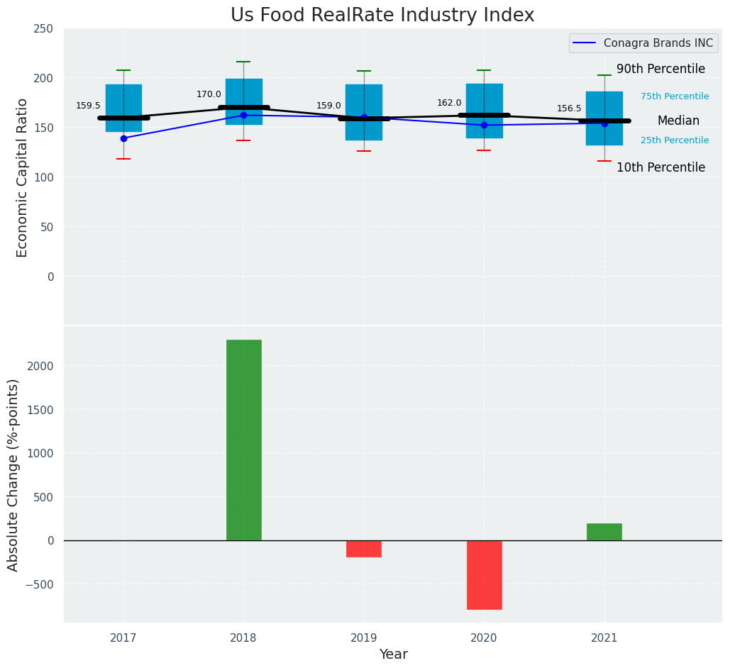Select the tall green 2018 change bar
Viewport: 730px width, 668px height.
(243, 440)
